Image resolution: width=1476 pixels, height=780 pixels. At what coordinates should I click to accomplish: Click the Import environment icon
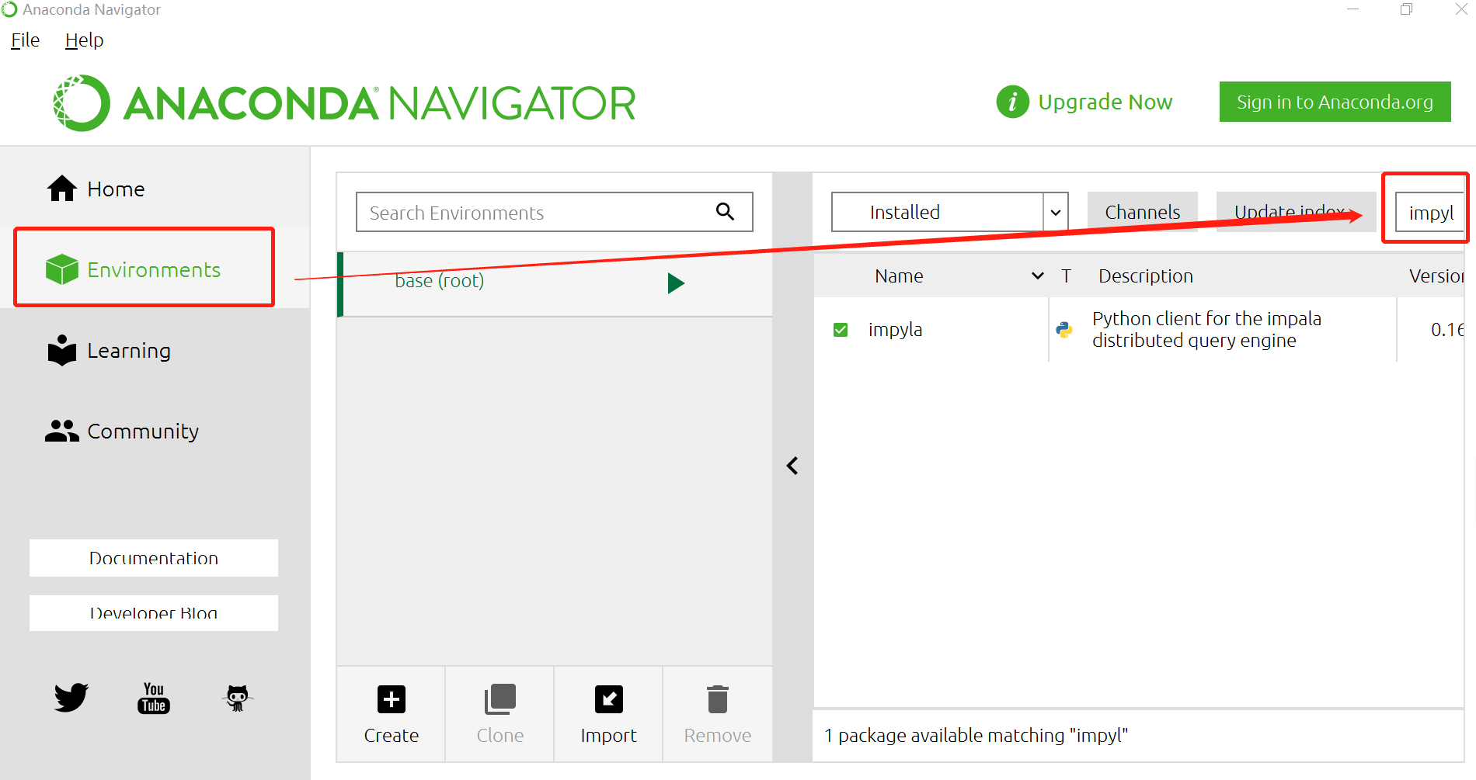click(x=609, y=699)
